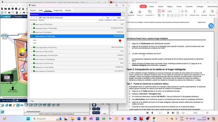Viewport: 218px width, 122px height.
Task: Open Chrome from the taskbar
Action: tap(85, 119)
